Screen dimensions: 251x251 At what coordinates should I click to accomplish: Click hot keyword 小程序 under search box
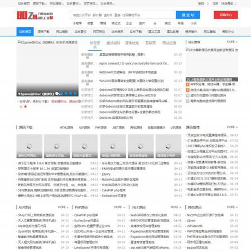[77, 23]
